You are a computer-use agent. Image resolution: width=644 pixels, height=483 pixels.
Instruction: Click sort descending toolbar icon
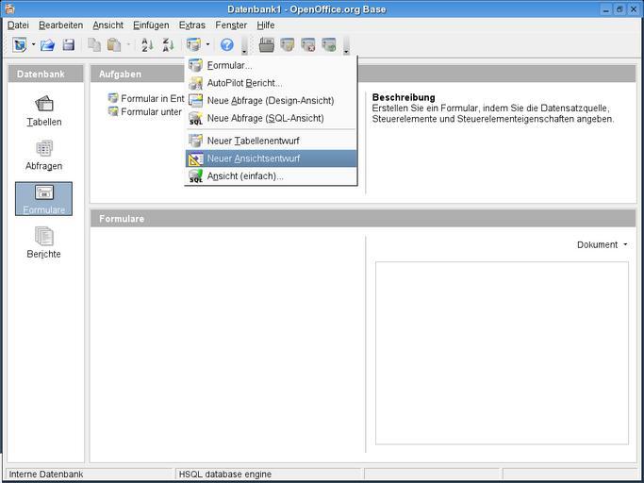point(168,44)
